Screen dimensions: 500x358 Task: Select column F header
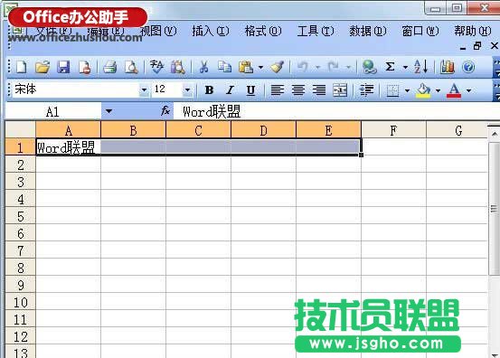pyautogui.click(x=393, y=130)
